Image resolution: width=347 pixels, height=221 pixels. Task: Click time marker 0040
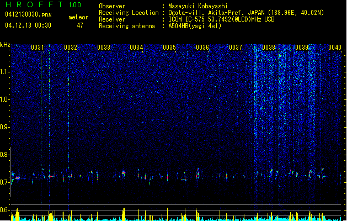tap(335, 48)
